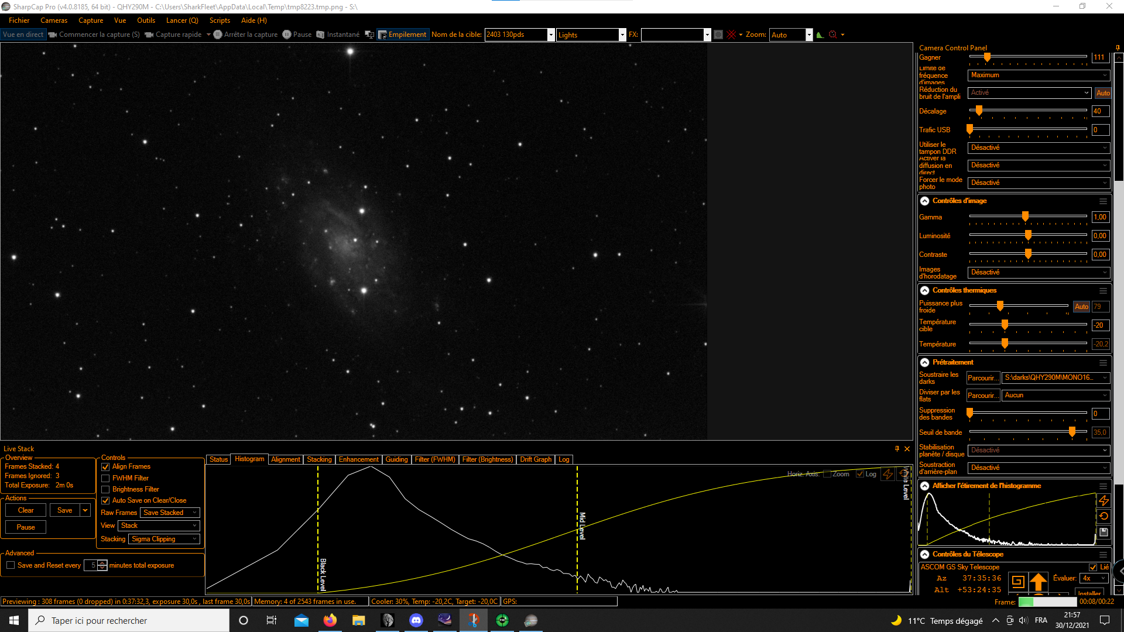Image resolution: width=1124 pixels, height=632 pixels.
Task: Click the Pause button in Live Stack
Action: pyautogui.click(x=26, y=527)
